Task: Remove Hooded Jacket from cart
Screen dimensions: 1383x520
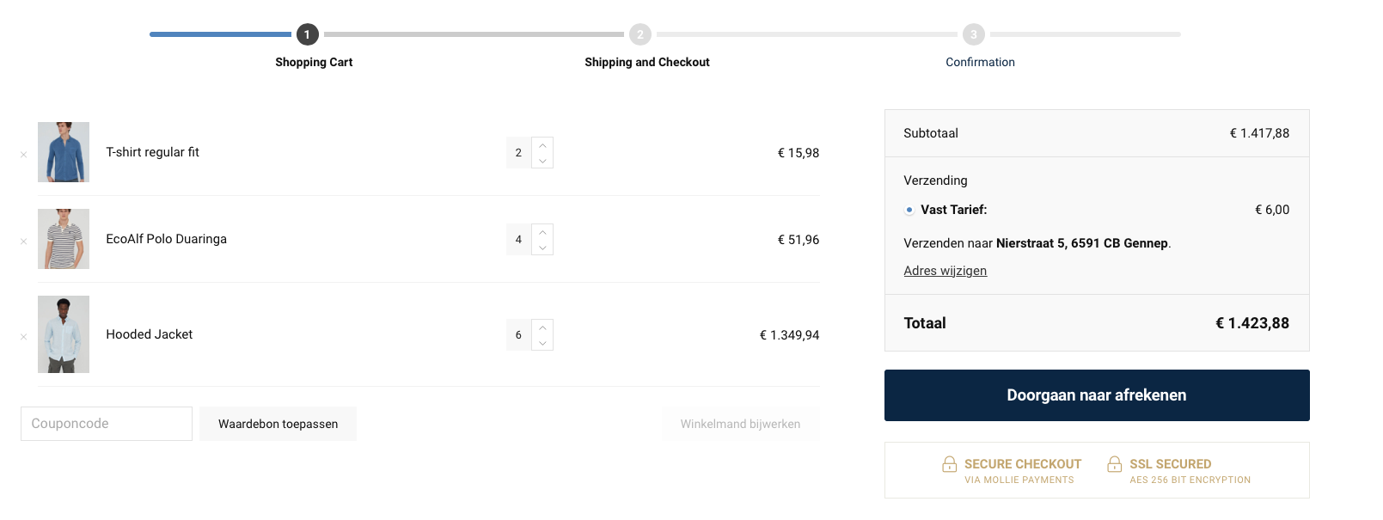Action: 24,337
